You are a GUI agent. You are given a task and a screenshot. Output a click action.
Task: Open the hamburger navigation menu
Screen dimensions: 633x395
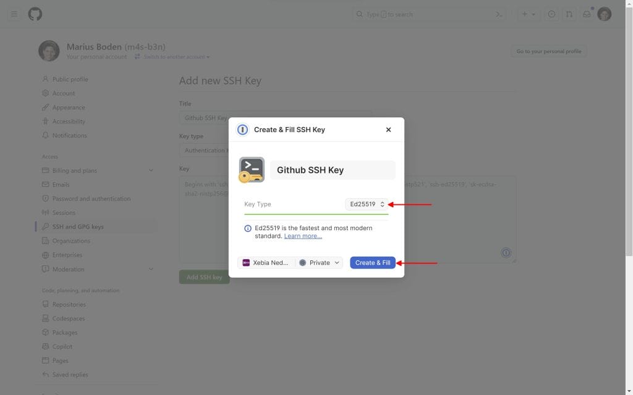click(x=14, y=14)
